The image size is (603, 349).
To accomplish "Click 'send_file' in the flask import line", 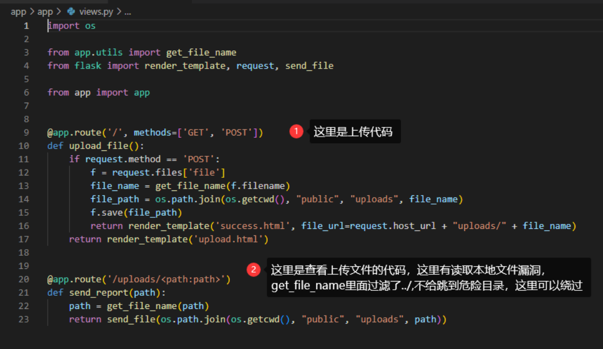I will (310, 65).
